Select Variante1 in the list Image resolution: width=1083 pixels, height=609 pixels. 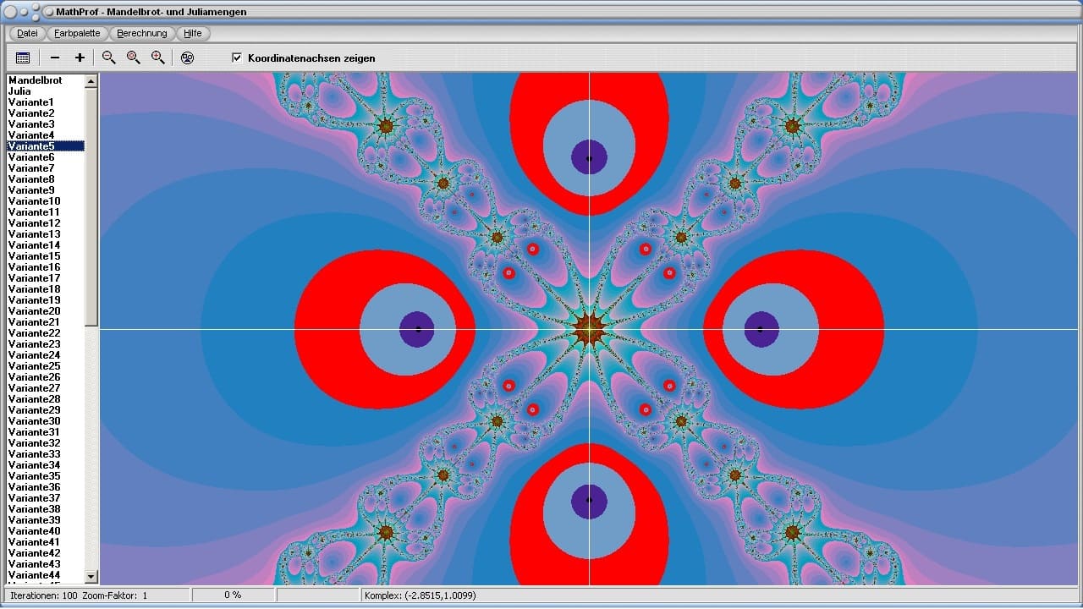tap(30, 102)
